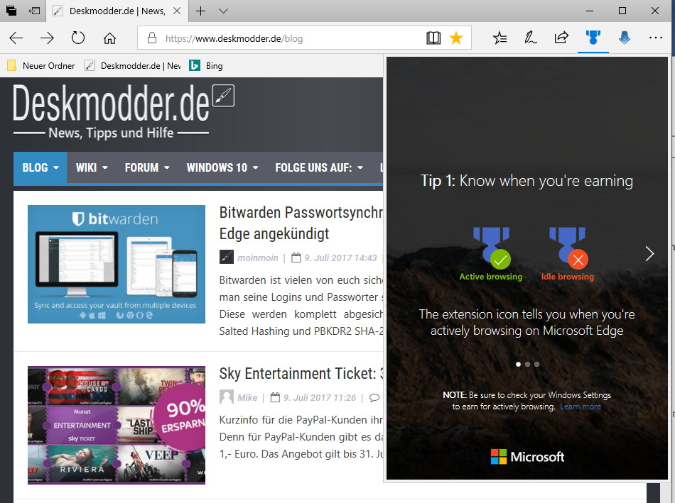Open the Deskmodder.de favorites bar bookmark

(x=133, y=66)
